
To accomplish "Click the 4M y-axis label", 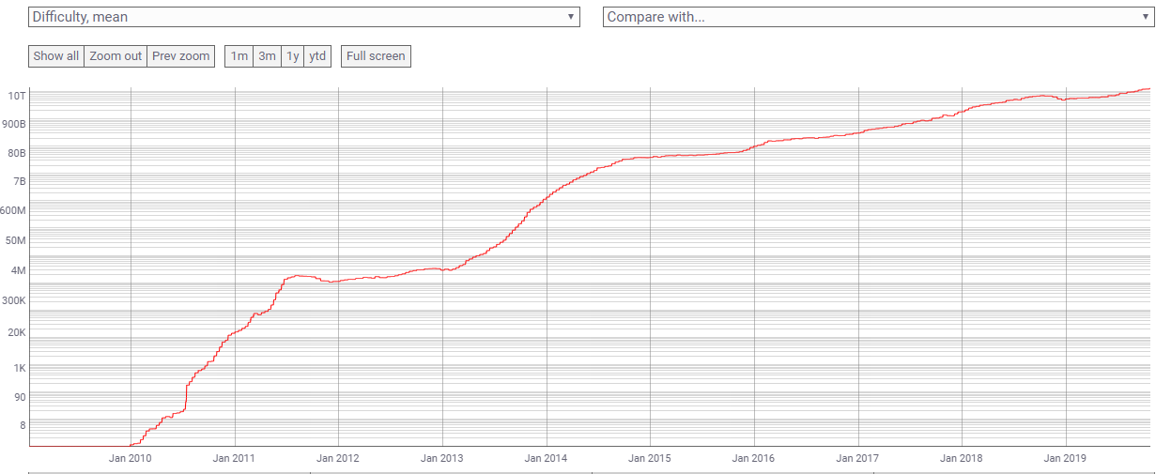I will (18, 271).
